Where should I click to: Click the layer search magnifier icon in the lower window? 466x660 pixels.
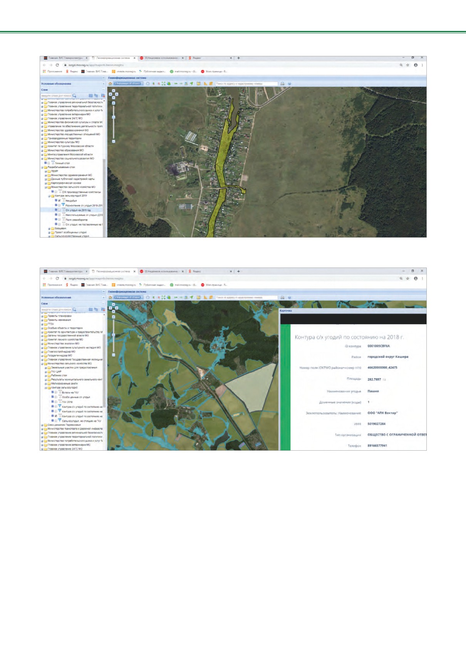(74, 310)
